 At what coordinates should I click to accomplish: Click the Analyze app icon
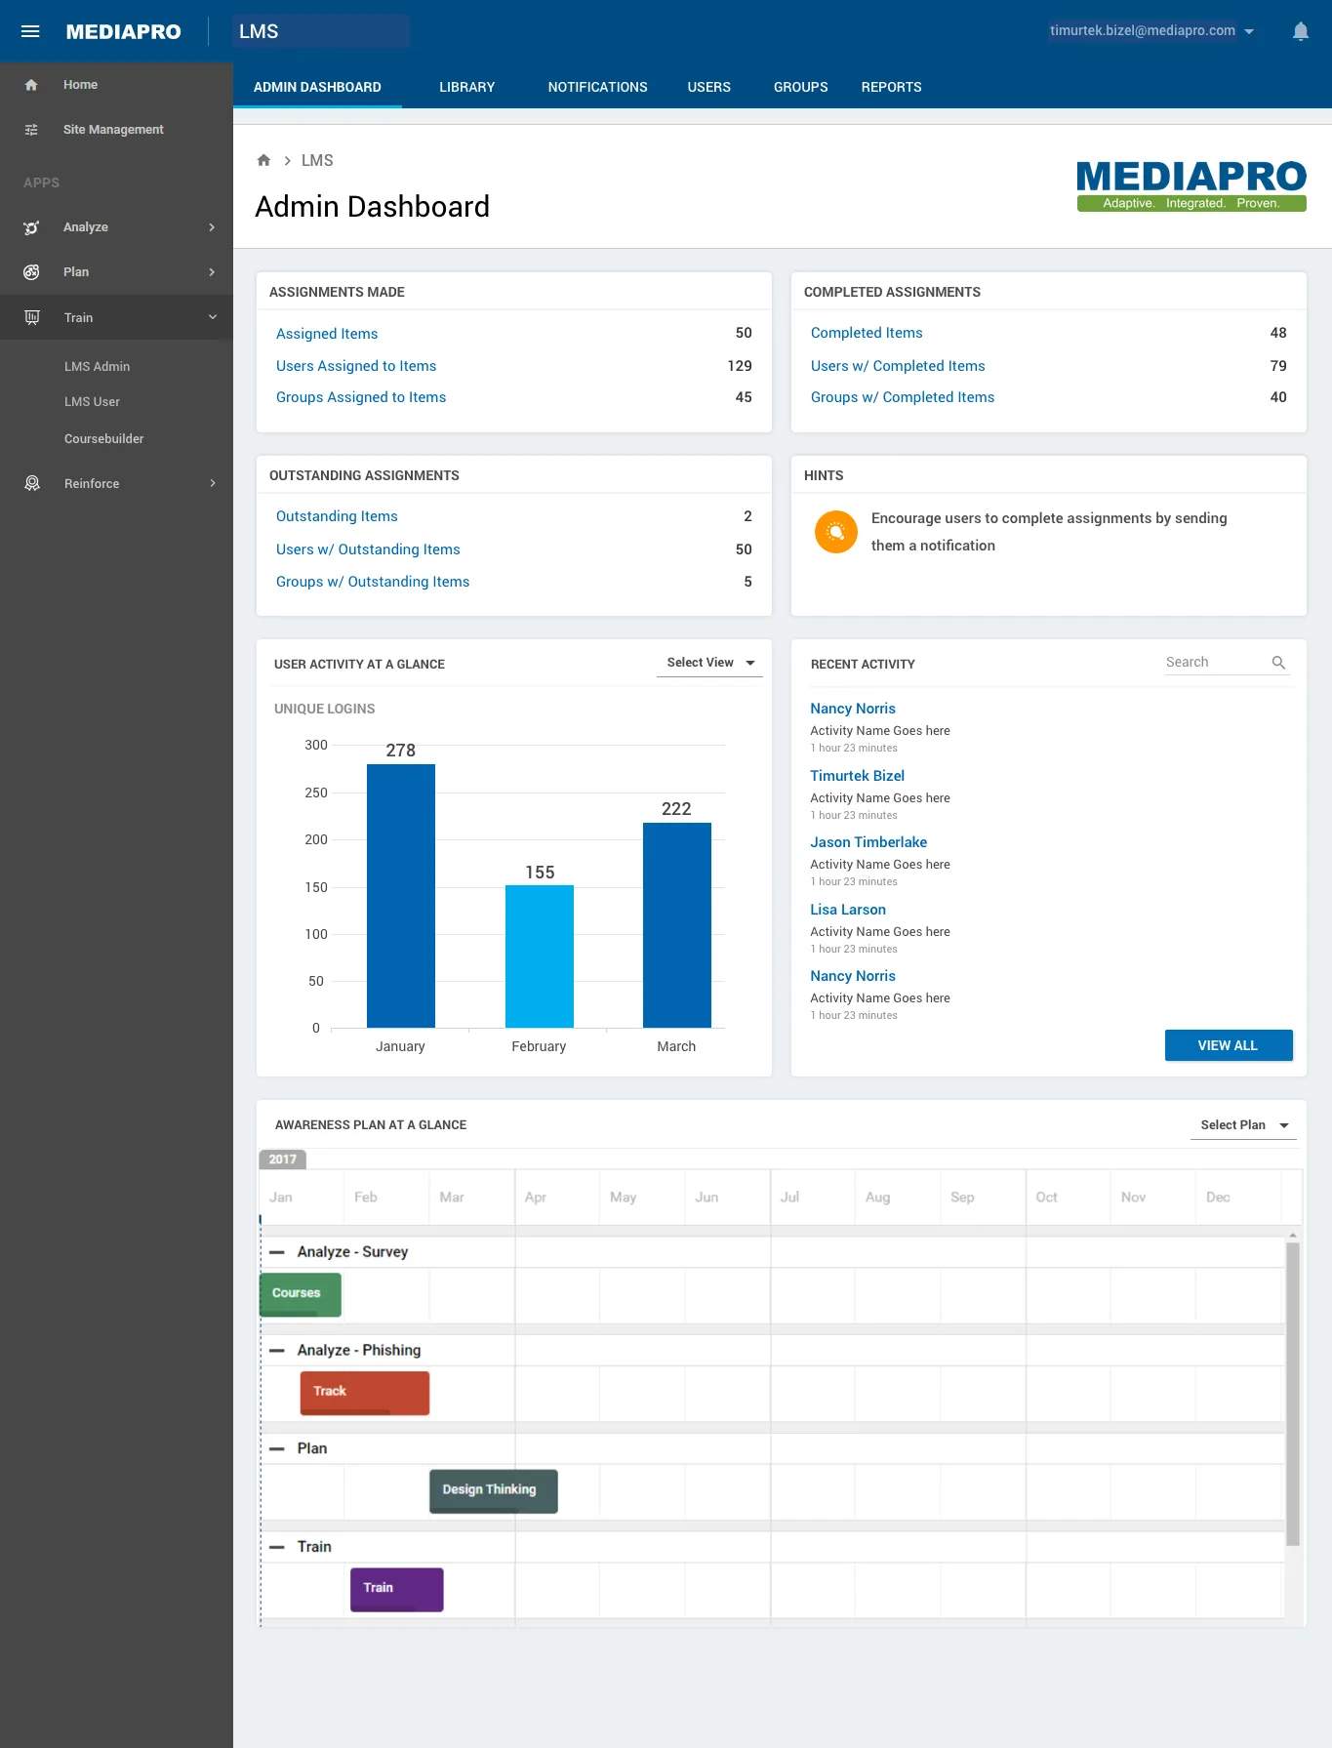31,227
